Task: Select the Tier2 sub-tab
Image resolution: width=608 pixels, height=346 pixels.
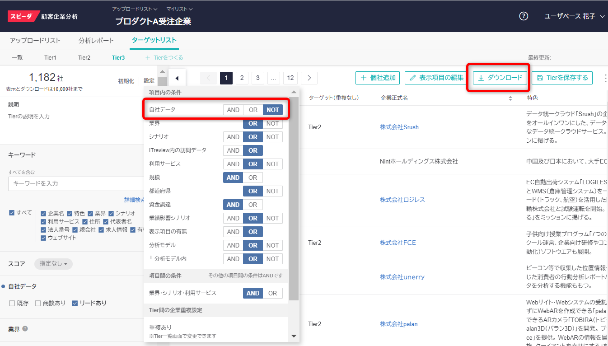Action: coord(84,58)
